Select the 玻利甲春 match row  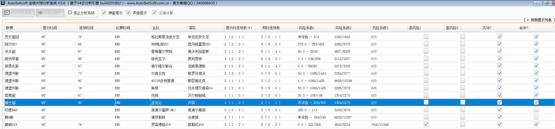12,59
